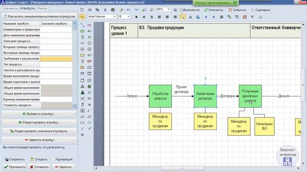The width and height of the screenshot is (307, 172).
Task: Pick the diamond decision shape
Action: click(x=83, y=43)
